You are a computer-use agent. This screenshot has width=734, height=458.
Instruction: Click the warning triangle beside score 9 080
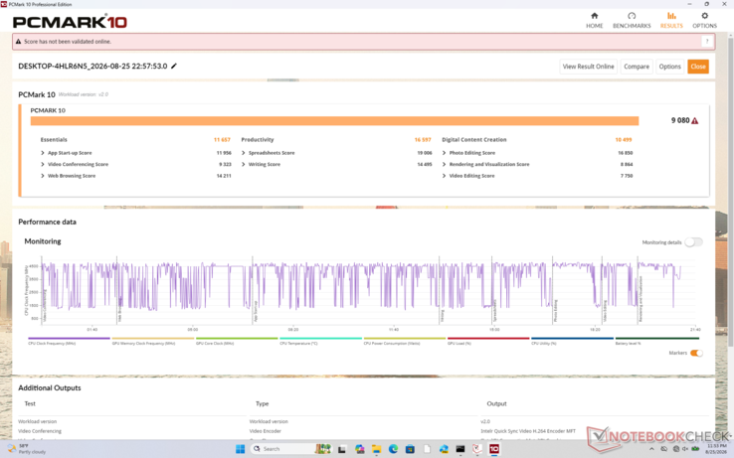coord(694,120)
